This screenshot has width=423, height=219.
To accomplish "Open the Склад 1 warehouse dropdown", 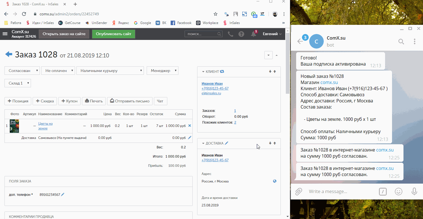I will (x=18, y=83).
